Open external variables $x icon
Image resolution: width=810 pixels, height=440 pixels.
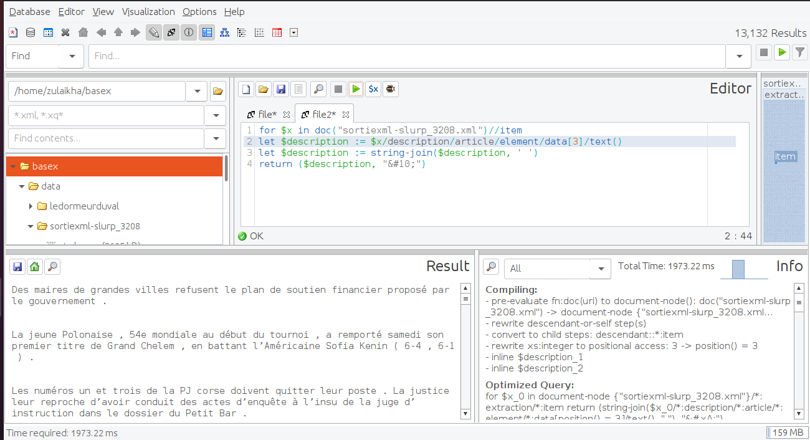click(x=373, y=89)
